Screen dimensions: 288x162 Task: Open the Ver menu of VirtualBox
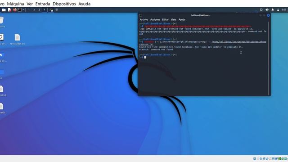tap(30, 4)
